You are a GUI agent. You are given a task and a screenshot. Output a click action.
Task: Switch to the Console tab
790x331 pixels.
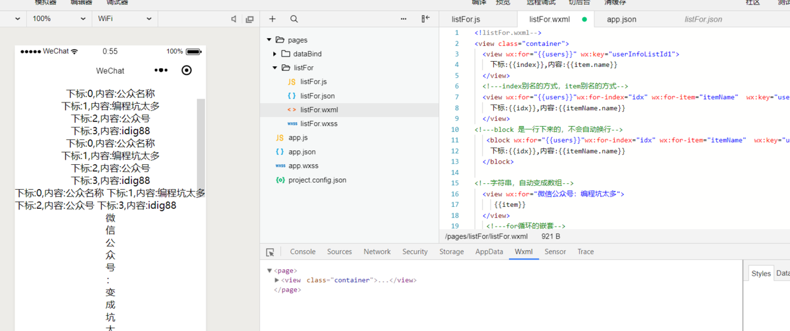click(x=303, y=251)
